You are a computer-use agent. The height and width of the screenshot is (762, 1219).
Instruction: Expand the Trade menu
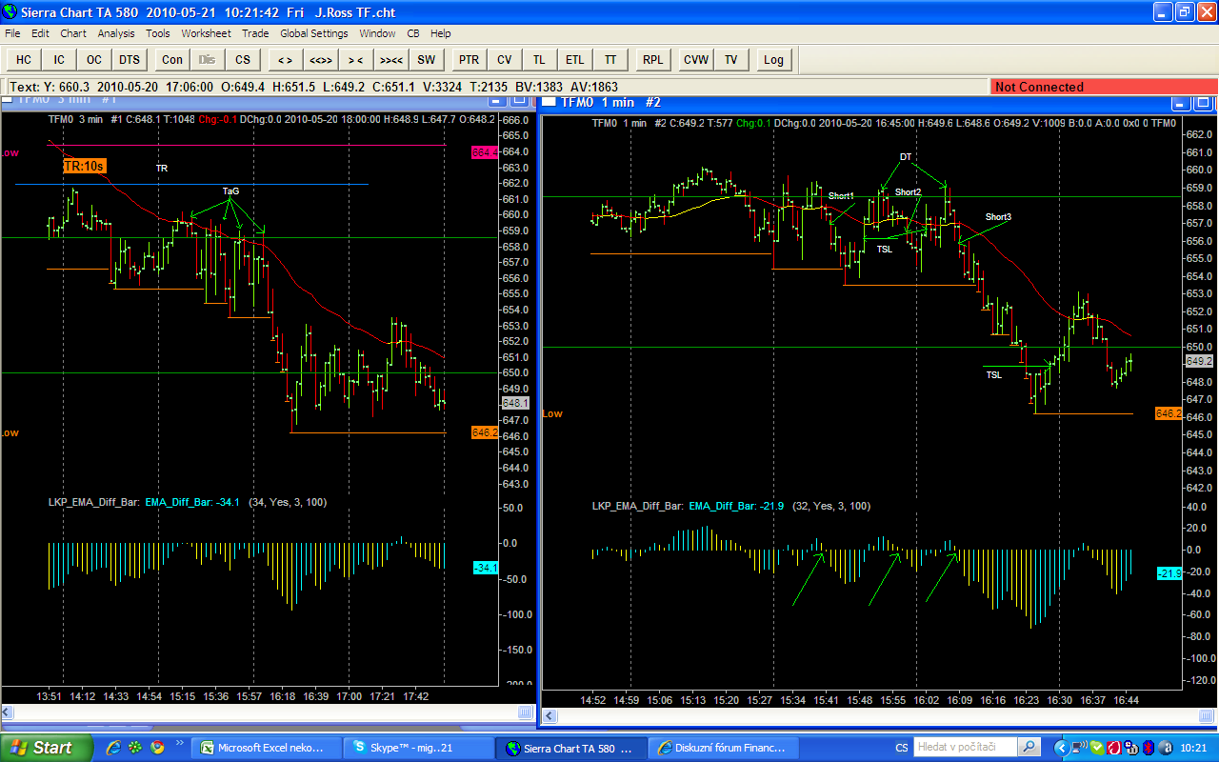pos(255,33)
